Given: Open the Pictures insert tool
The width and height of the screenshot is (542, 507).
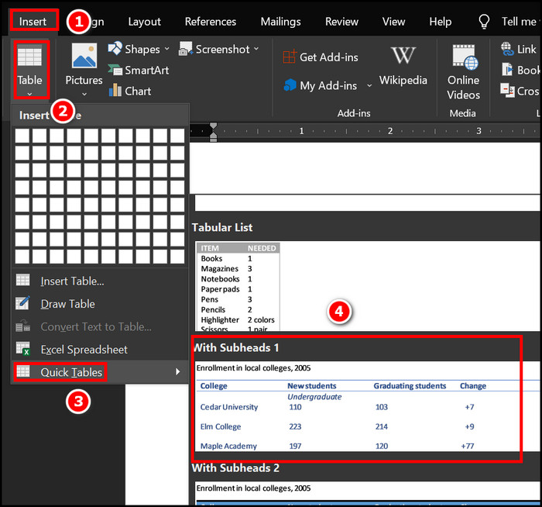Looking at the screenshot, I should click(x=84, y=57).
